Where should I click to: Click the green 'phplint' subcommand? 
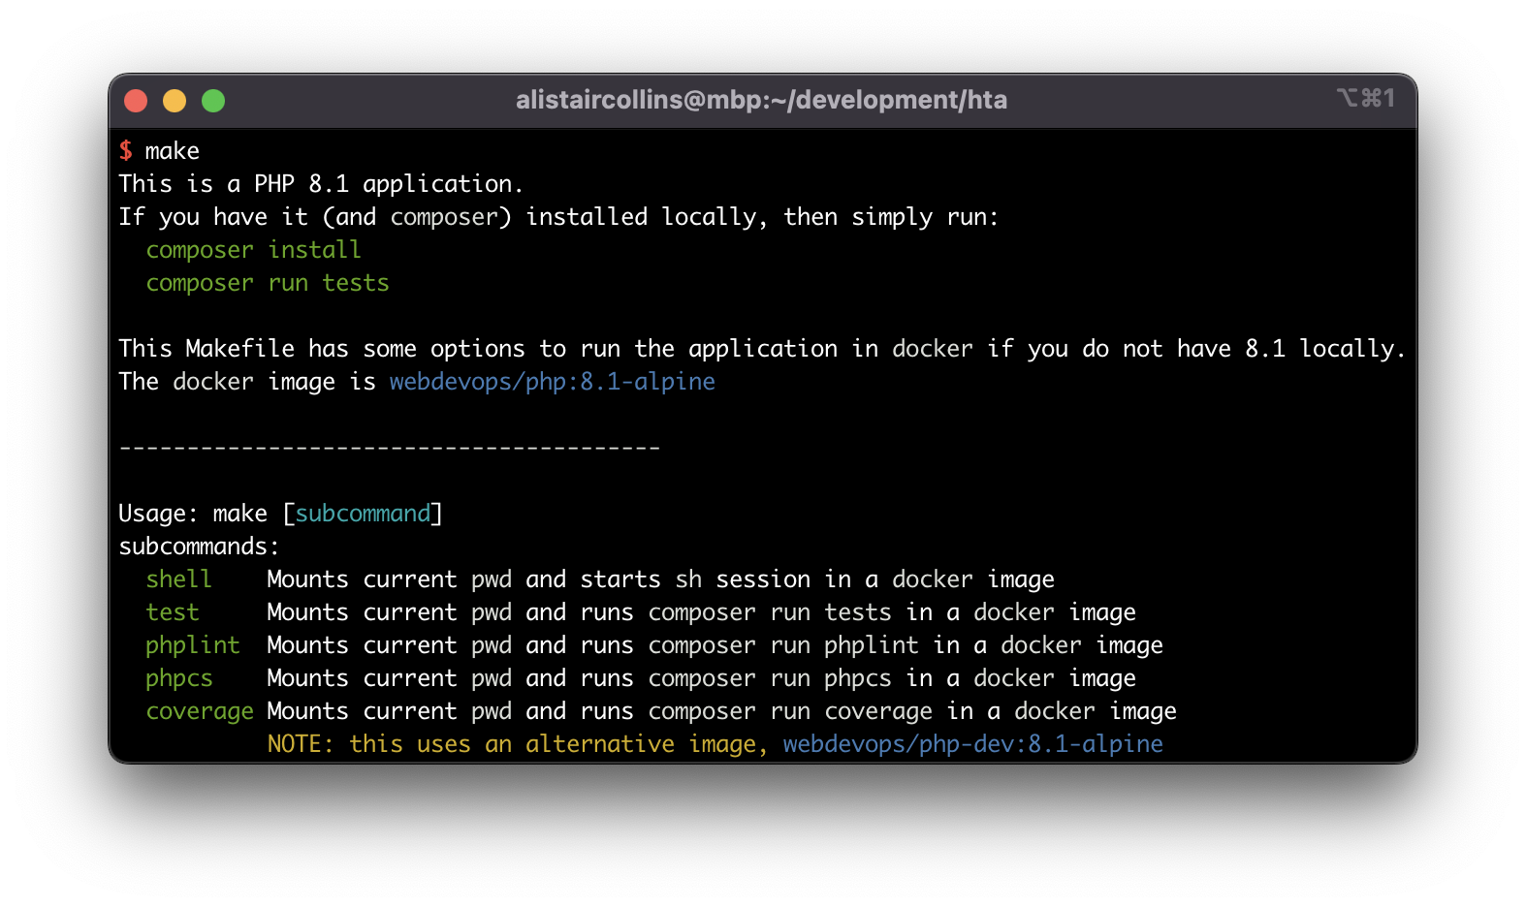[193, 645]
